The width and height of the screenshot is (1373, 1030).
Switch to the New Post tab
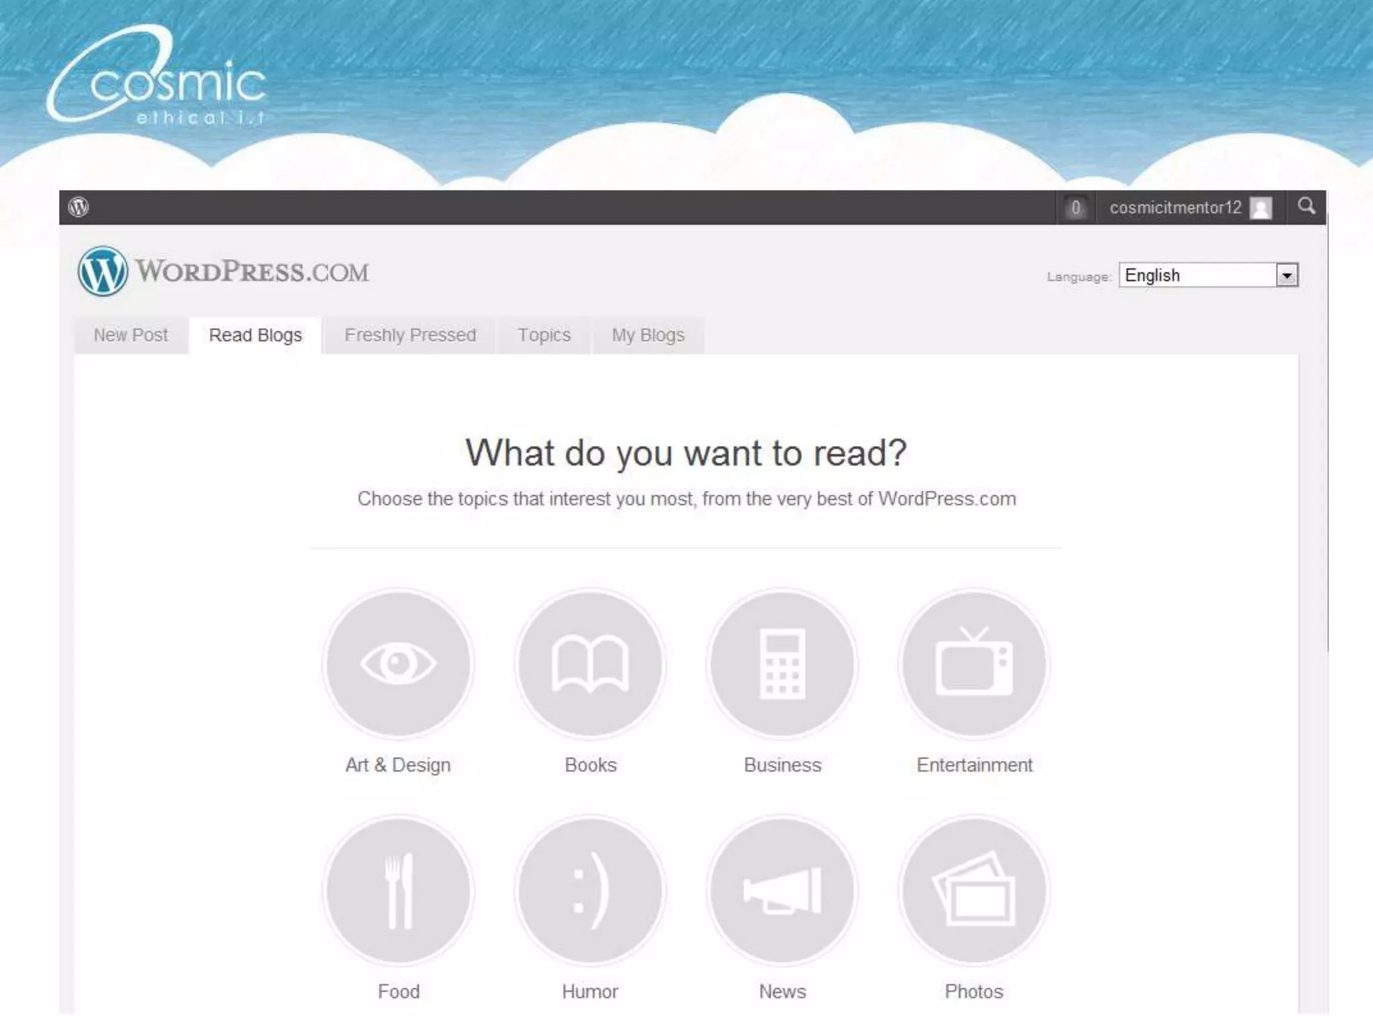[x=131, y=335]
